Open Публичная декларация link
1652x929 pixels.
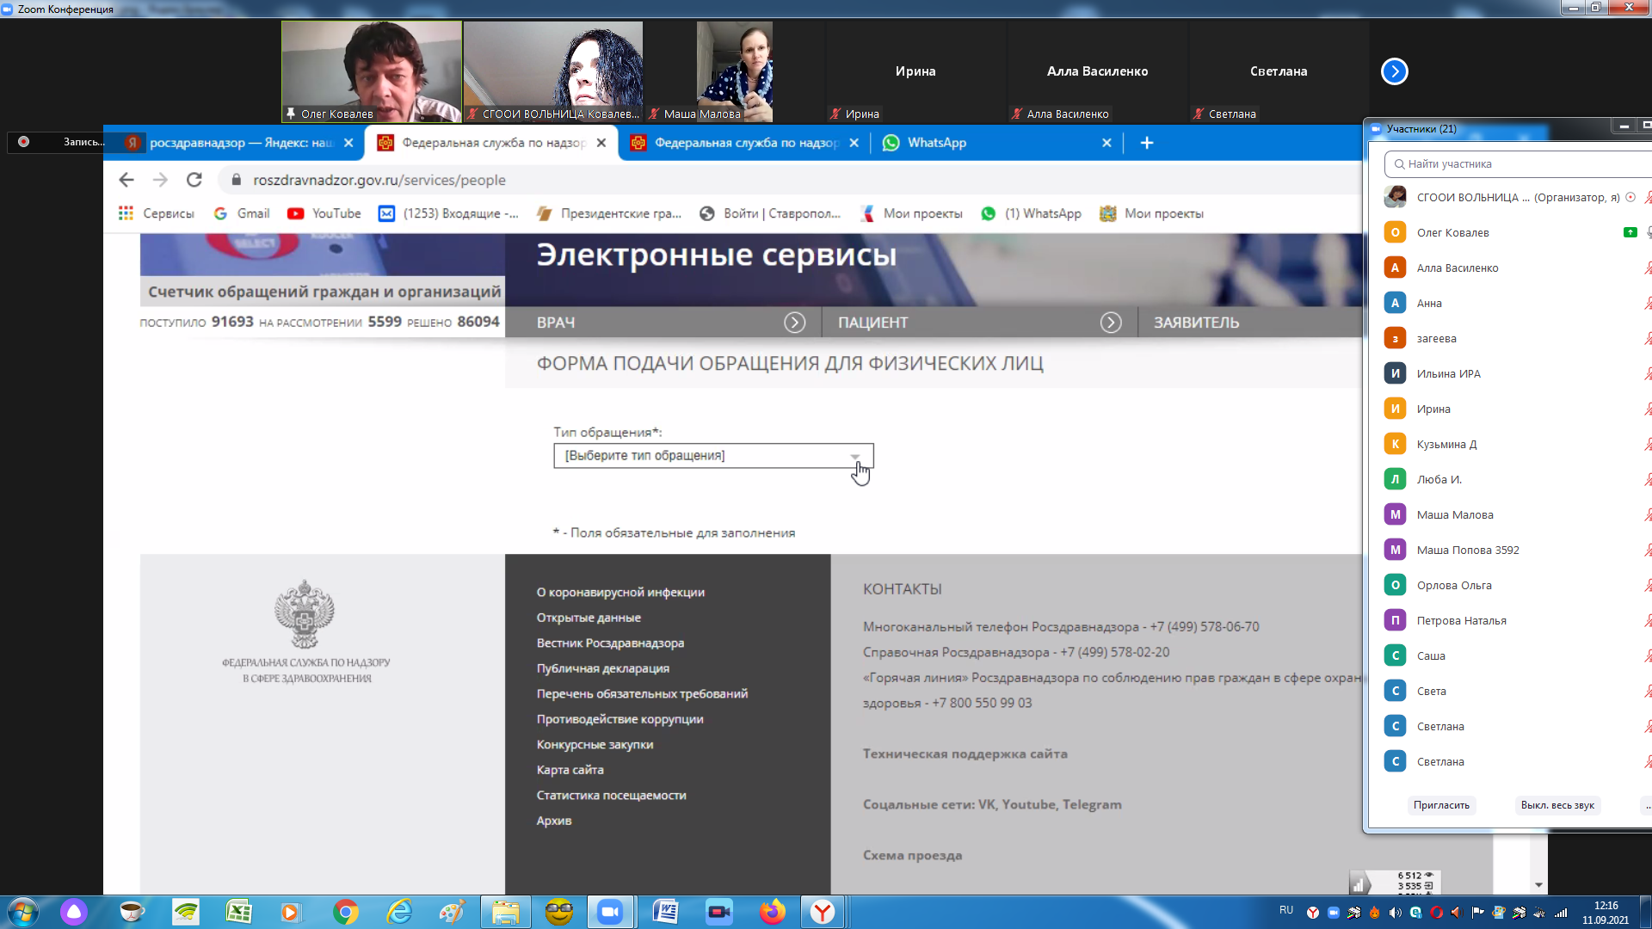(x=602, y=668)
